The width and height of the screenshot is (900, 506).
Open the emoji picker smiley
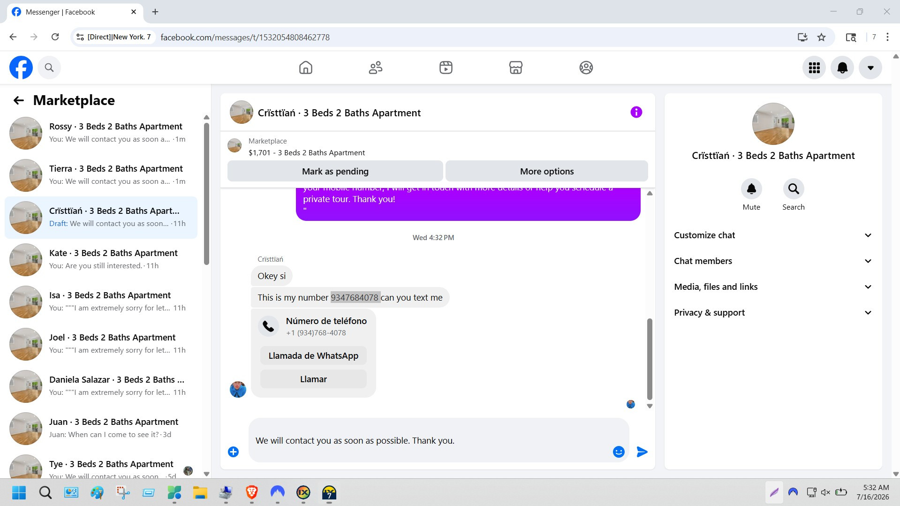tap(619, 452)
